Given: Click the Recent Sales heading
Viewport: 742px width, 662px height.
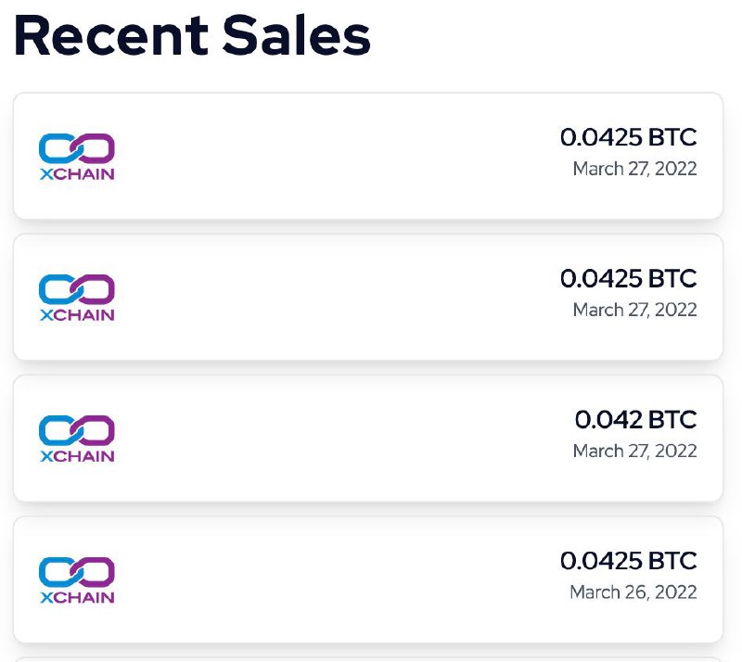Looking at the screenshot, I should coord(192,35).
